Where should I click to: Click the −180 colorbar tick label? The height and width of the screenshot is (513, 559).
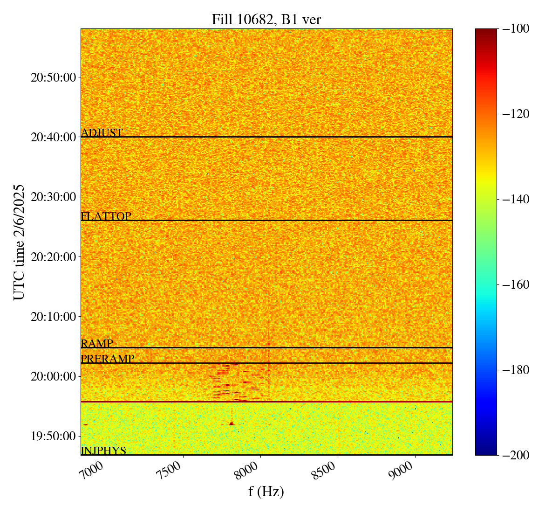click(514, 370)
